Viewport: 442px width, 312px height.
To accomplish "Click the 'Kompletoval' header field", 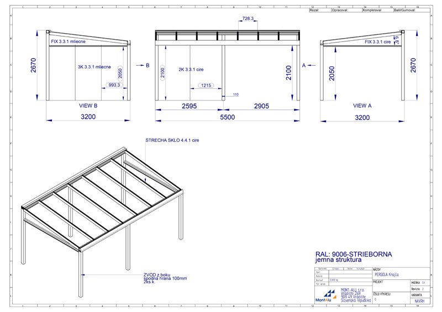I will 377,10.
